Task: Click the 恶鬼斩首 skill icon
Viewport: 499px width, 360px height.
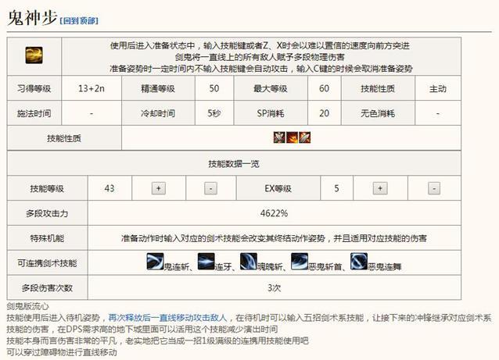Action: coord(300,261)
